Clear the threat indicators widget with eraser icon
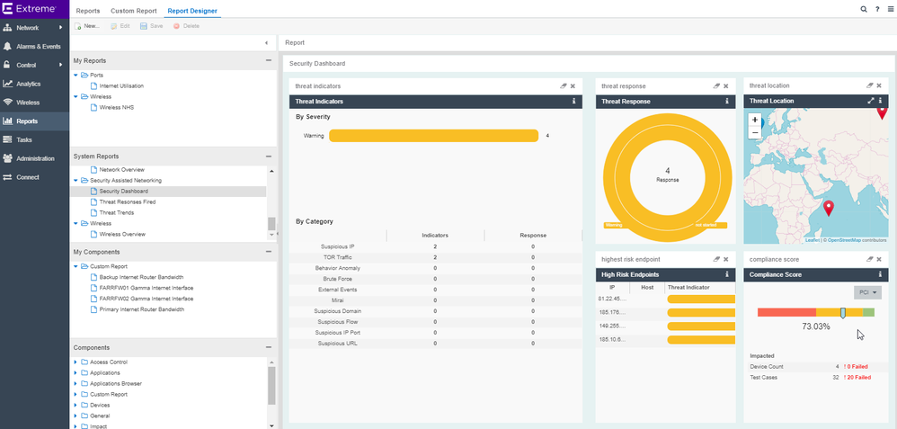The height and width of the screenshot is (429, 897). (563, 86)
